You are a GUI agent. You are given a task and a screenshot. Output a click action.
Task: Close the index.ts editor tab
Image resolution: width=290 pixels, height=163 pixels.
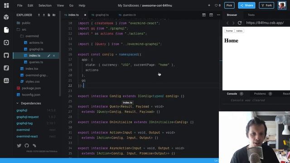click(x=85, y=15)
